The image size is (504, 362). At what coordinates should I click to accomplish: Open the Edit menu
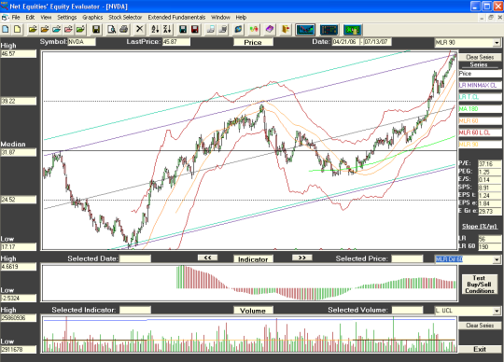click(x=30, y=18)
